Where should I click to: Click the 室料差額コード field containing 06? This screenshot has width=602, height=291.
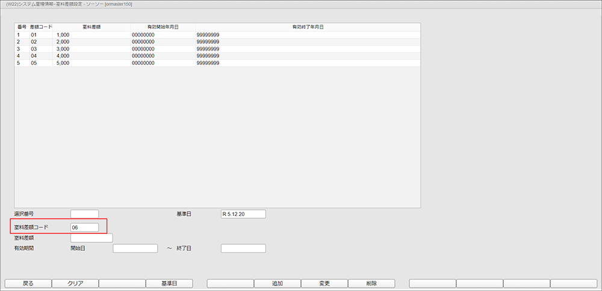click(x=84, y=227)
